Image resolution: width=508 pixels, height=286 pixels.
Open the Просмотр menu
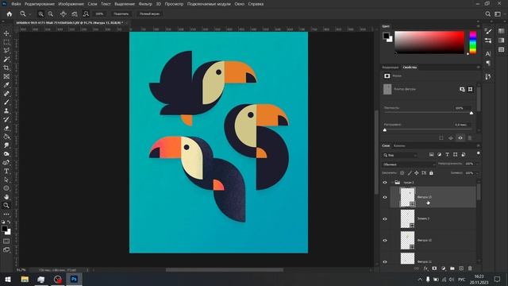pyautogui.click(x=174, y=4)
